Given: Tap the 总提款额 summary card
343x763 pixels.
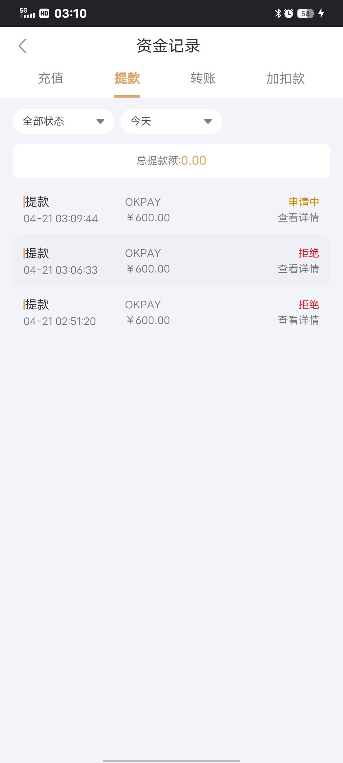Looking at the screenshot, I should click(171, 161).
